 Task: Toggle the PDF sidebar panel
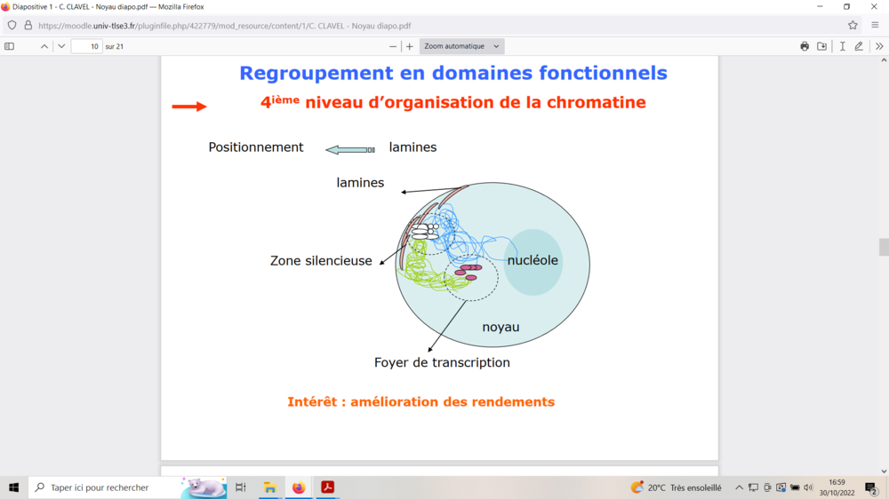(x=10, y=46)
